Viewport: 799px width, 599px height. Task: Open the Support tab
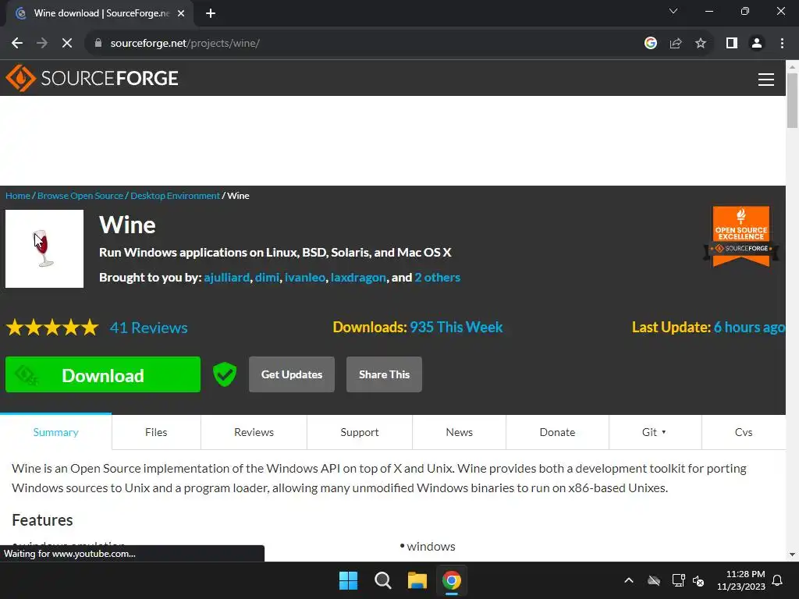click(359, 432)
